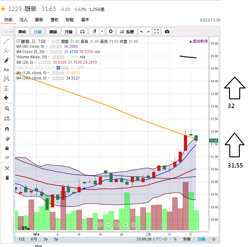This screenshot has height=247, width=251.
Task: Expand the cursor tool flyout arrow
Action: click(11, 32)
